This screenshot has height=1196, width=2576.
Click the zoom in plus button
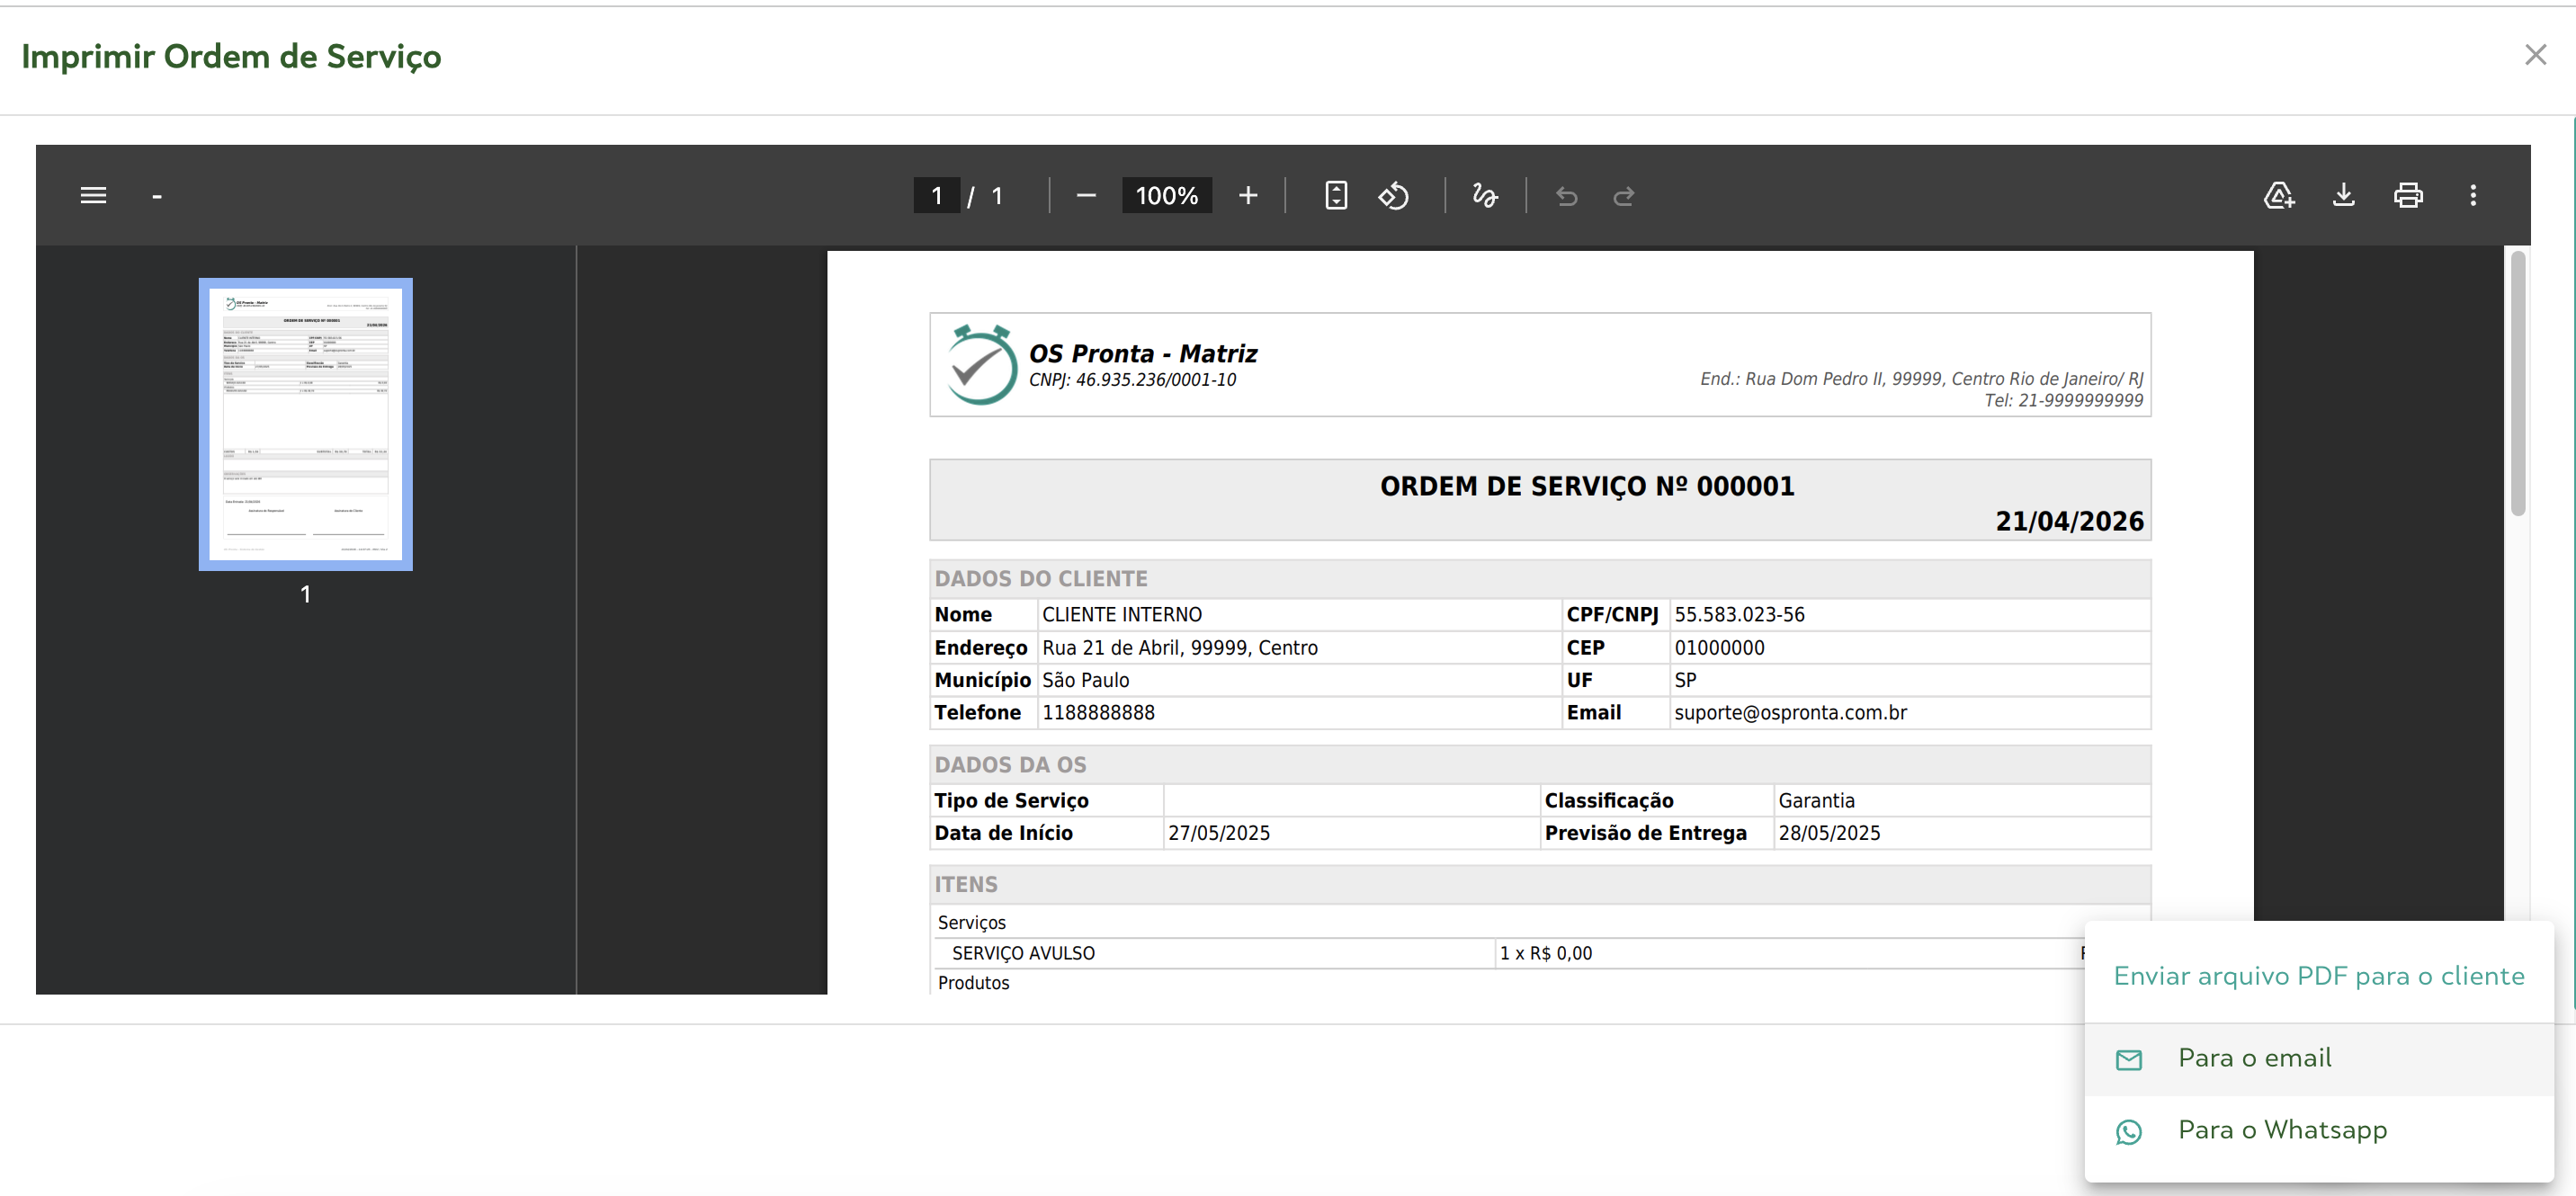pyautogui.click(x=1247, y=195)
